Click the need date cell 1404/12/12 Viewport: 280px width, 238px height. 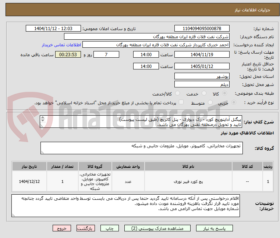click(x=29, y=181)
